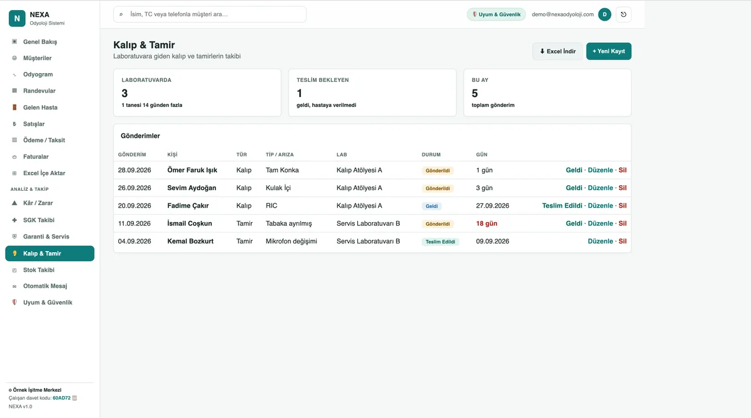Open Uyum & Güvenlik in the sidebar
Screen dimensions: 751x418
[x=50, y=302]
